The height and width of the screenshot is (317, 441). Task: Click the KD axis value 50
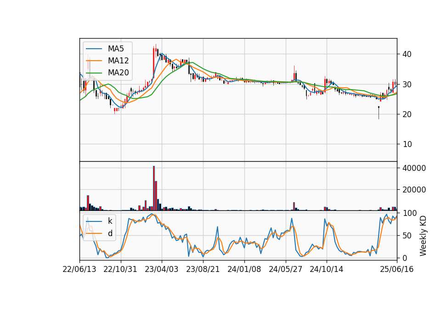pos(407,235)
